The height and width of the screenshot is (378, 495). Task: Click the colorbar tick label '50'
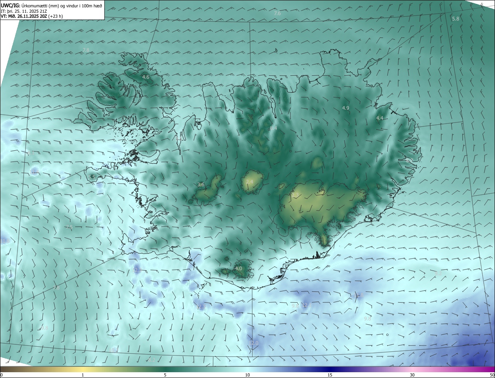point(492,375)
